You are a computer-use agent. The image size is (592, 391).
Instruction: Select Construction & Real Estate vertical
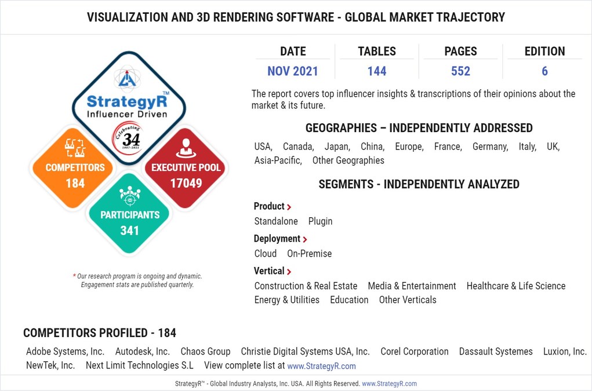[306, 286]
